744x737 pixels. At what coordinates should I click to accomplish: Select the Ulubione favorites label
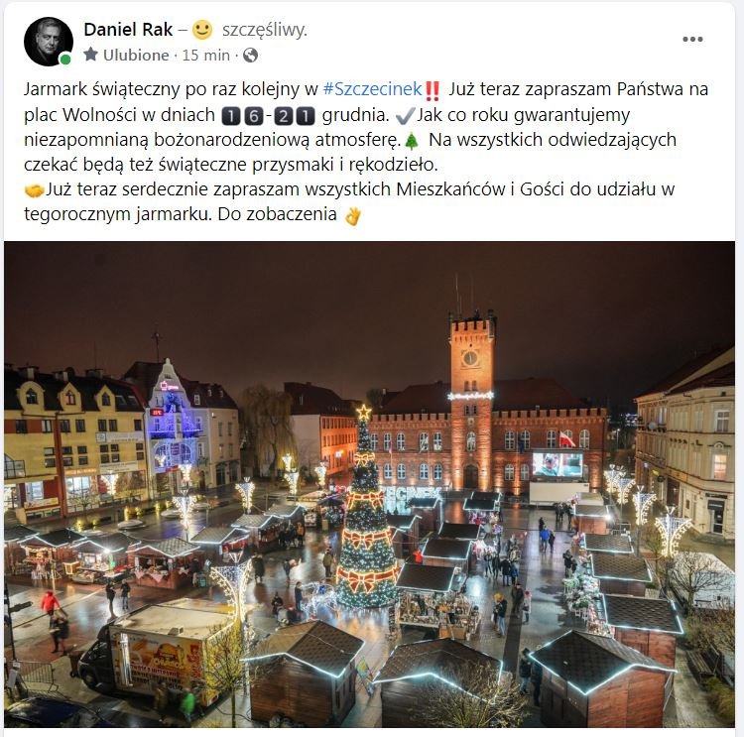[x=136, y=55]
